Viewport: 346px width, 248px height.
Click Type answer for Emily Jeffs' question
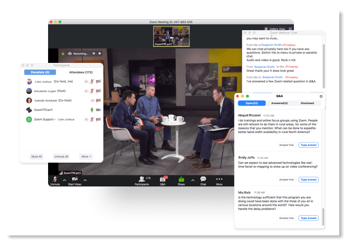tap(309, 180)
